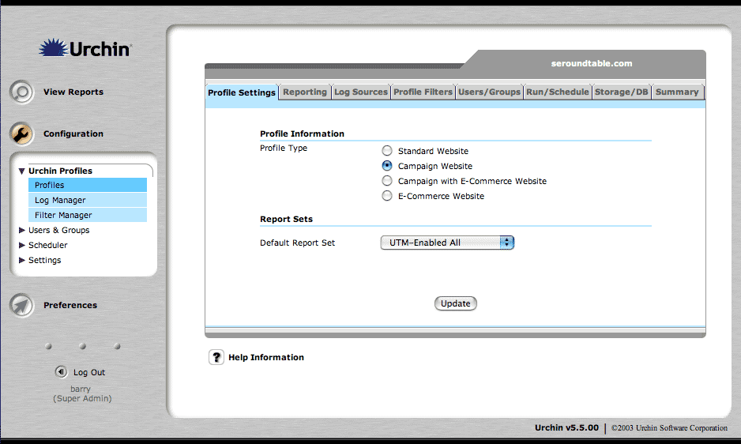Screen dimensions: 741x444
Task: Click the Update button
Action: tap(456, 303)
